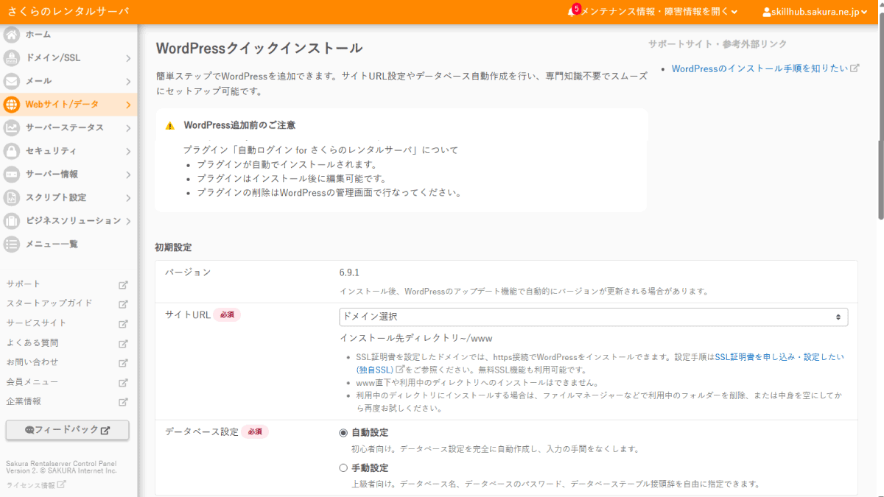The width and height of the screenshot is (884, 497).
Task: Click external link icon beside よくある質問
Action: click(124, 343)
